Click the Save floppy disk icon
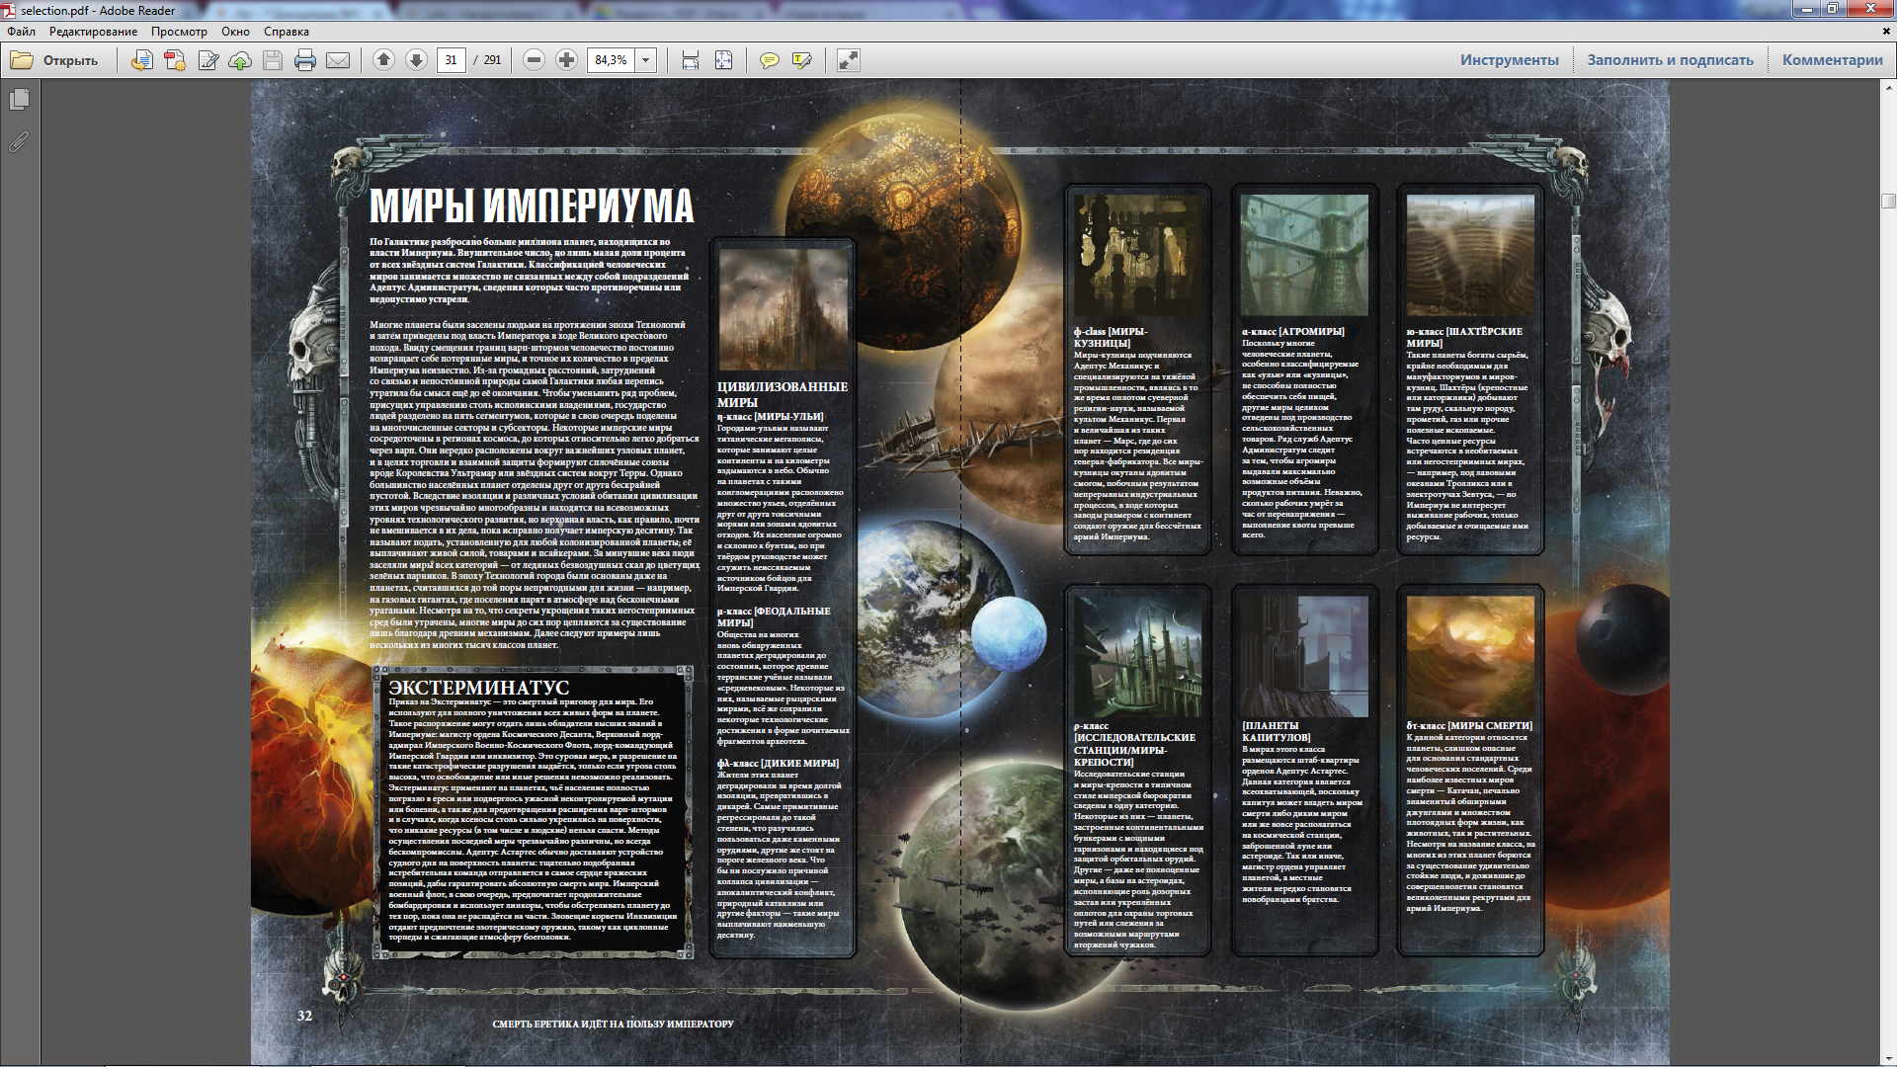Image resolution: width=1897 pixels, height=1067 pixels. (x=273, y=60)
